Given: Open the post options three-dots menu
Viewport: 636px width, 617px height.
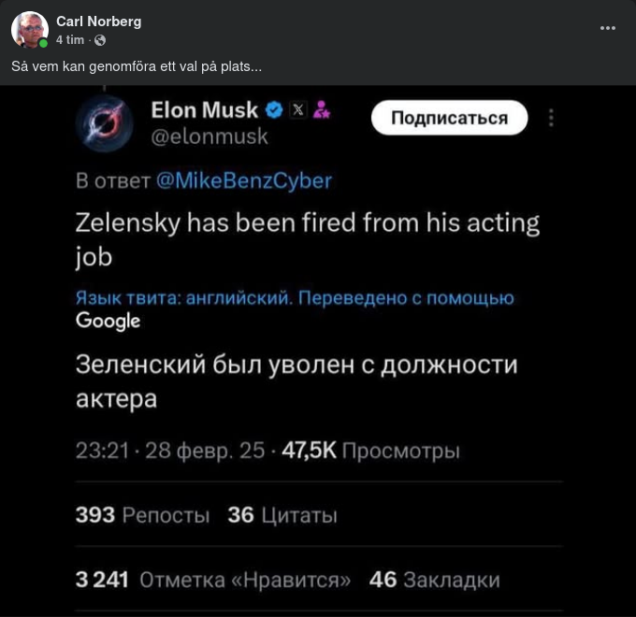Looking at the screenshot, I should point(608,28).
